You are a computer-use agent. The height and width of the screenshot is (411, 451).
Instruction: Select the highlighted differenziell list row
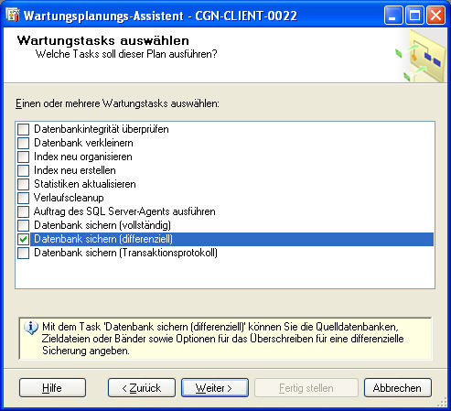(231, 239)
